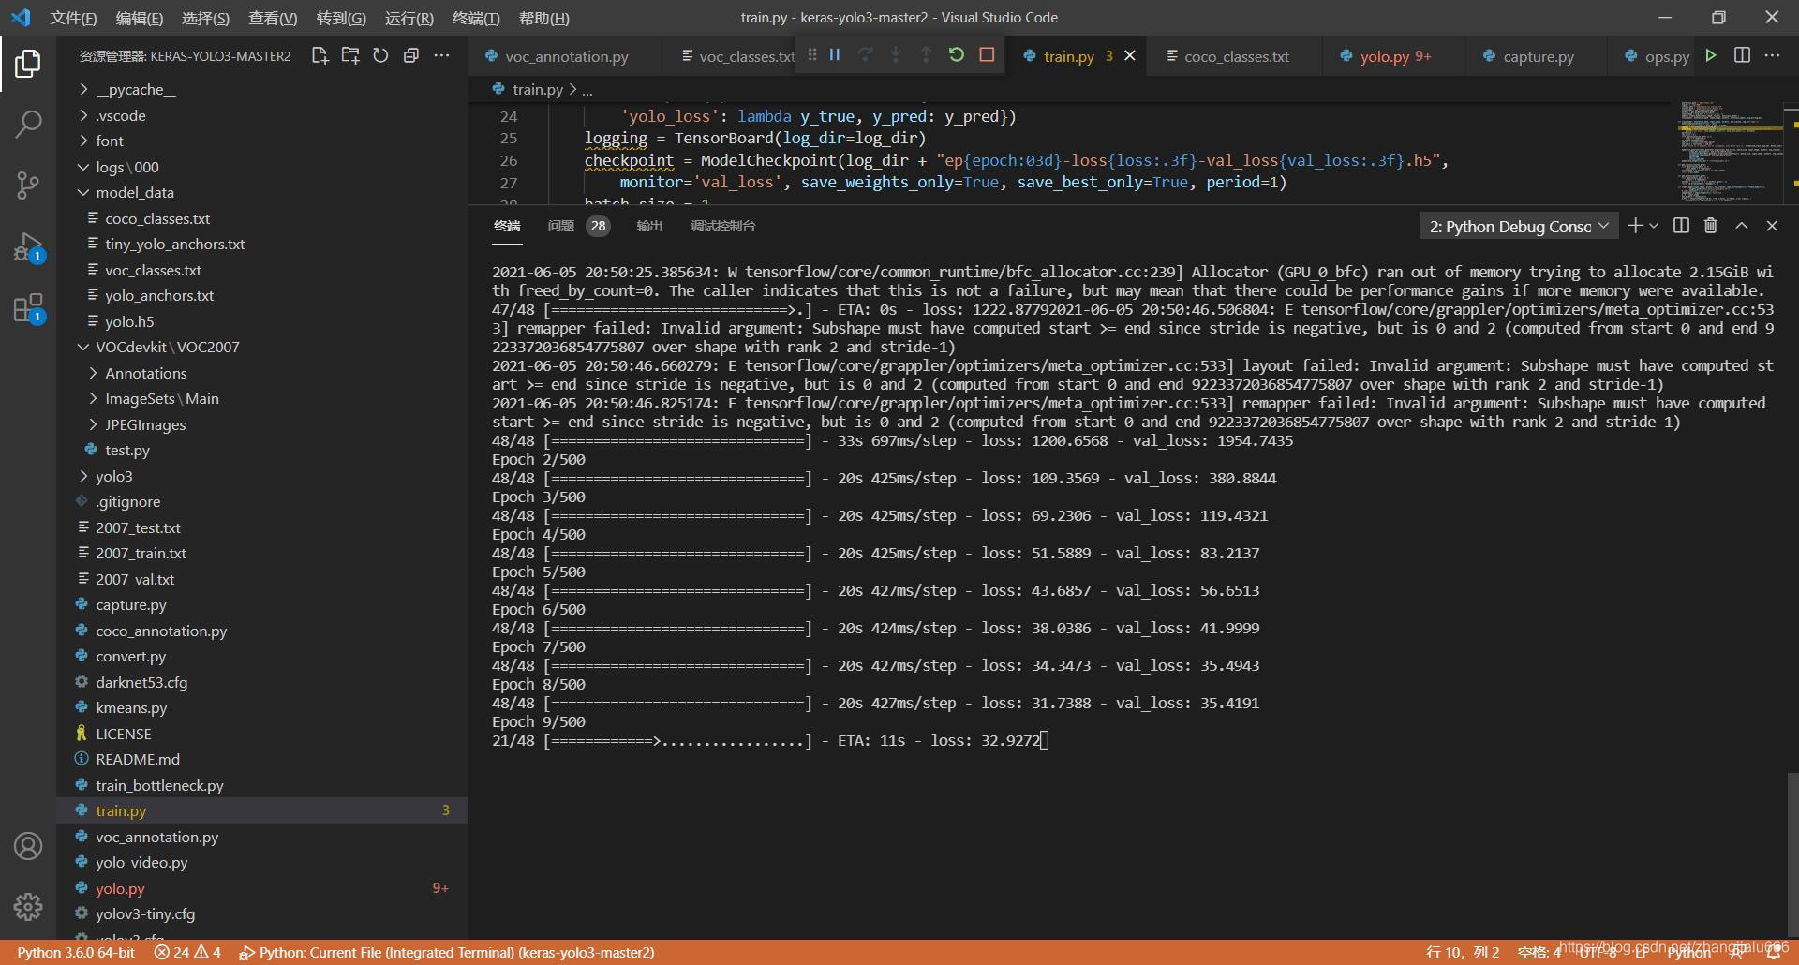Switch to capture.py editor tab
Image resolution: width=1799 pixels, height=965 pixels.
(x=1538, y=56)
